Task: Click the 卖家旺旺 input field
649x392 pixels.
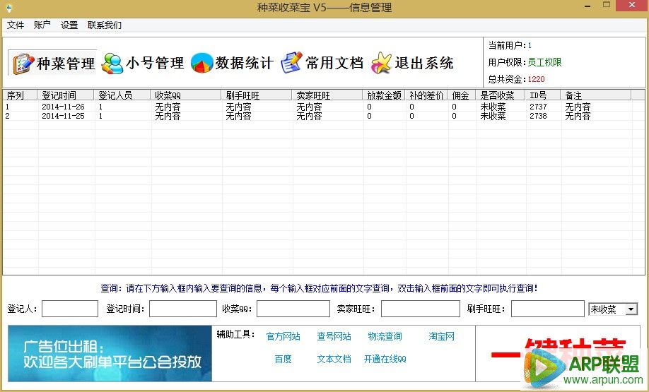Action: coord(421,309)
